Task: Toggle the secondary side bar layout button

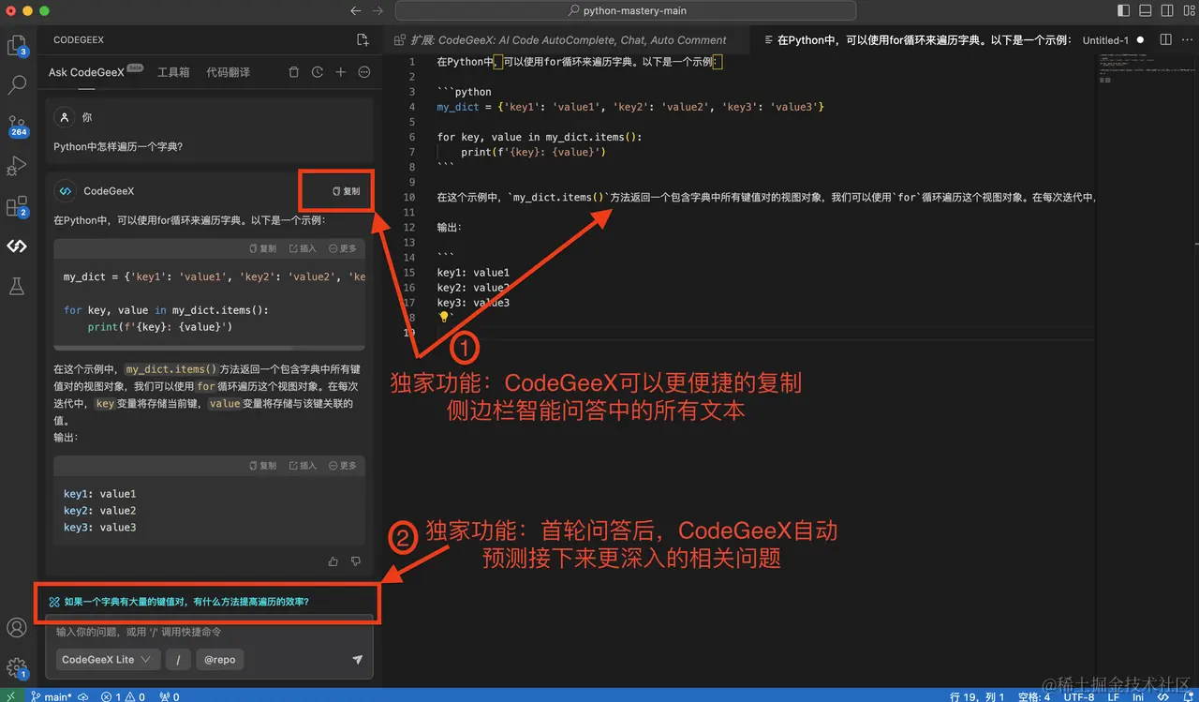Action: (x=1165, y=11)
